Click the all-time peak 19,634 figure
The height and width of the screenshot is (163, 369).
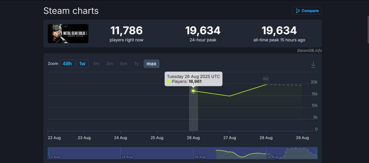279,31
